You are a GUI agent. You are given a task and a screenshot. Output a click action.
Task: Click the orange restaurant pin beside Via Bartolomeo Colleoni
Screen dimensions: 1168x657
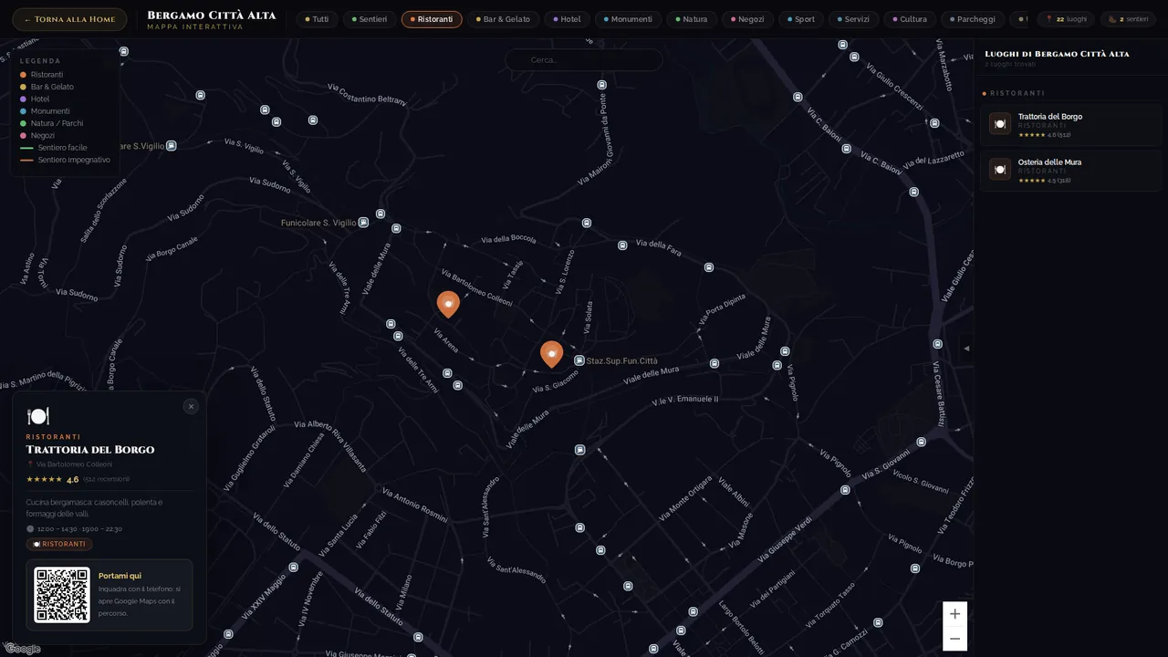(x=448, y=304)
